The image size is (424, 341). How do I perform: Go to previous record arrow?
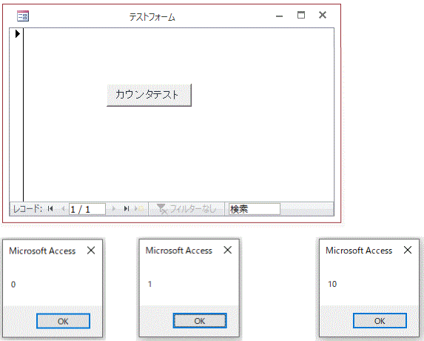click(x=64, y=209)
